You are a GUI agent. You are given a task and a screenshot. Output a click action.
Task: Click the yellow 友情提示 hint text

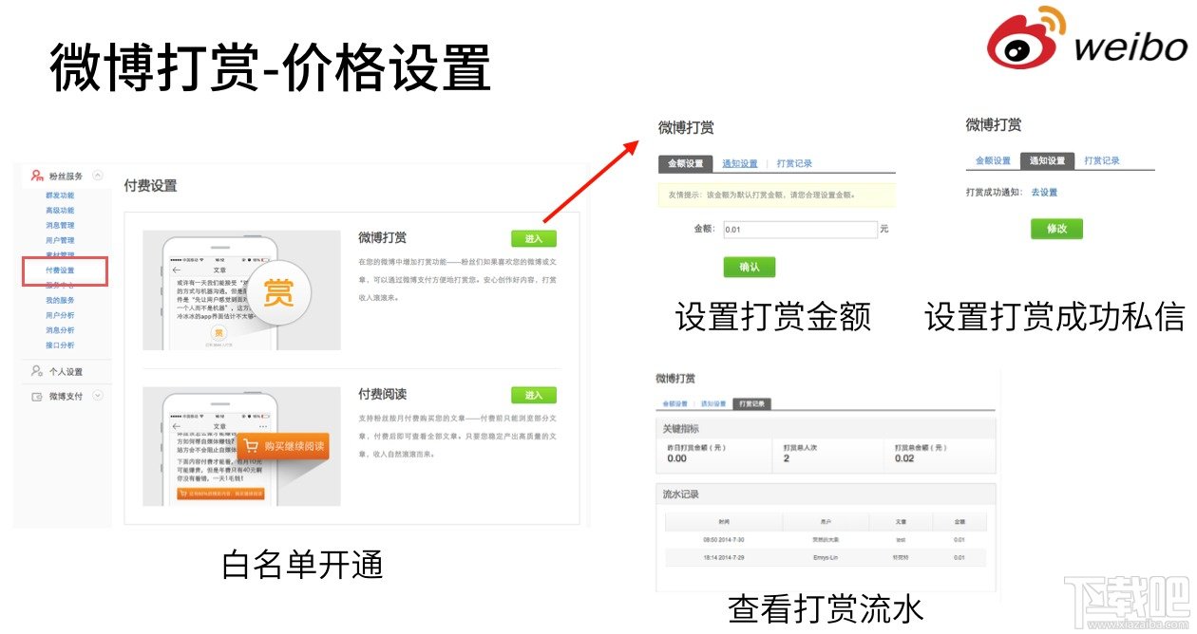pyautogui.click(x=761, y=196)
